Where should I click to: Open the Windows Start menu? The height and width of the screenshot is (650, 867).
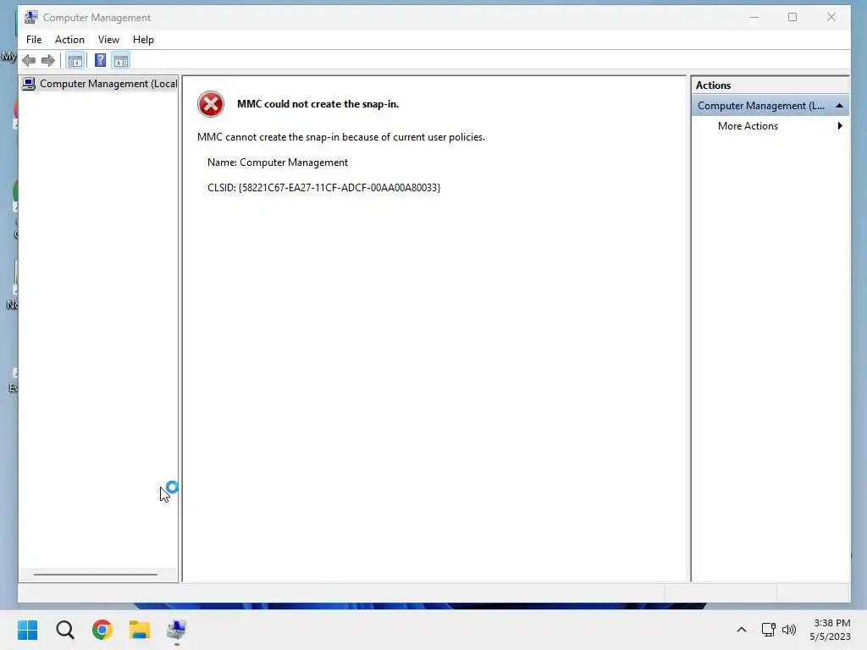click(28, 630)
